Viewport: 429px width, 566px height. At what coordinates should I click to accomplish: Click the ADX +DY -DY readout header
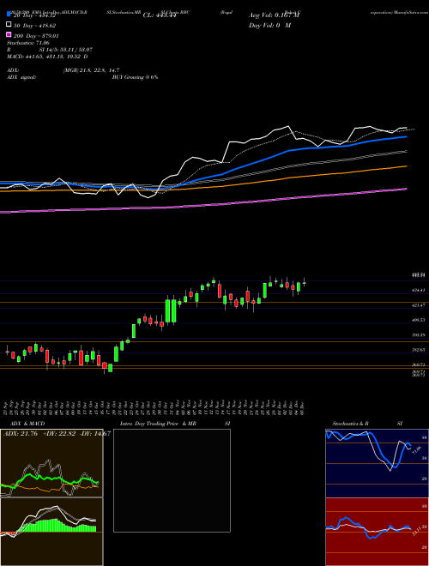pos(57,434)
